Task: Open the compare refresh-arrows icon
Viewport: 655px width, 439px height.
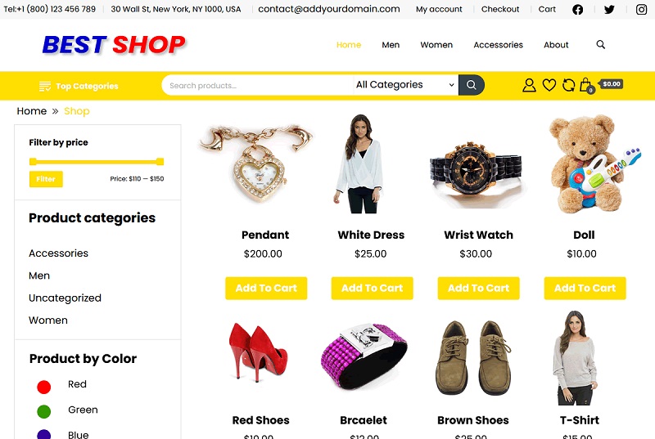Action: 568,85
